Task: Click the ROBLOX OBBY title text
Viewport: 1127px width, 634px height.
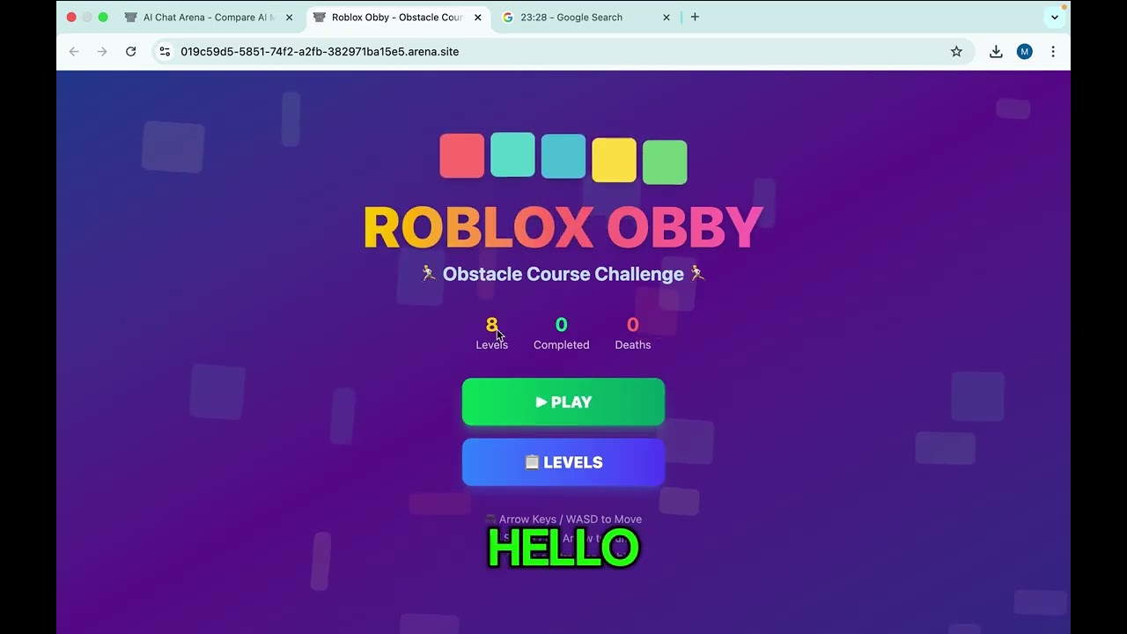Action: coord(563,228)
